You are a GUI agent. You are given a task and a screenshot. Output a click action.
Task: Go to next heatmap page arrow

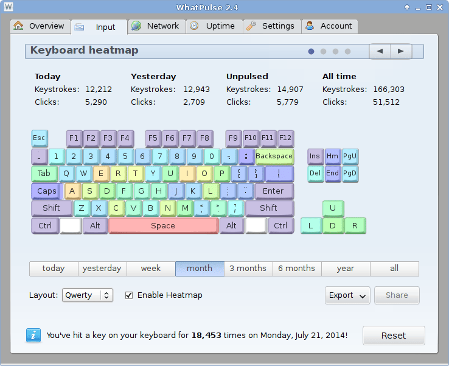[400, 51]
